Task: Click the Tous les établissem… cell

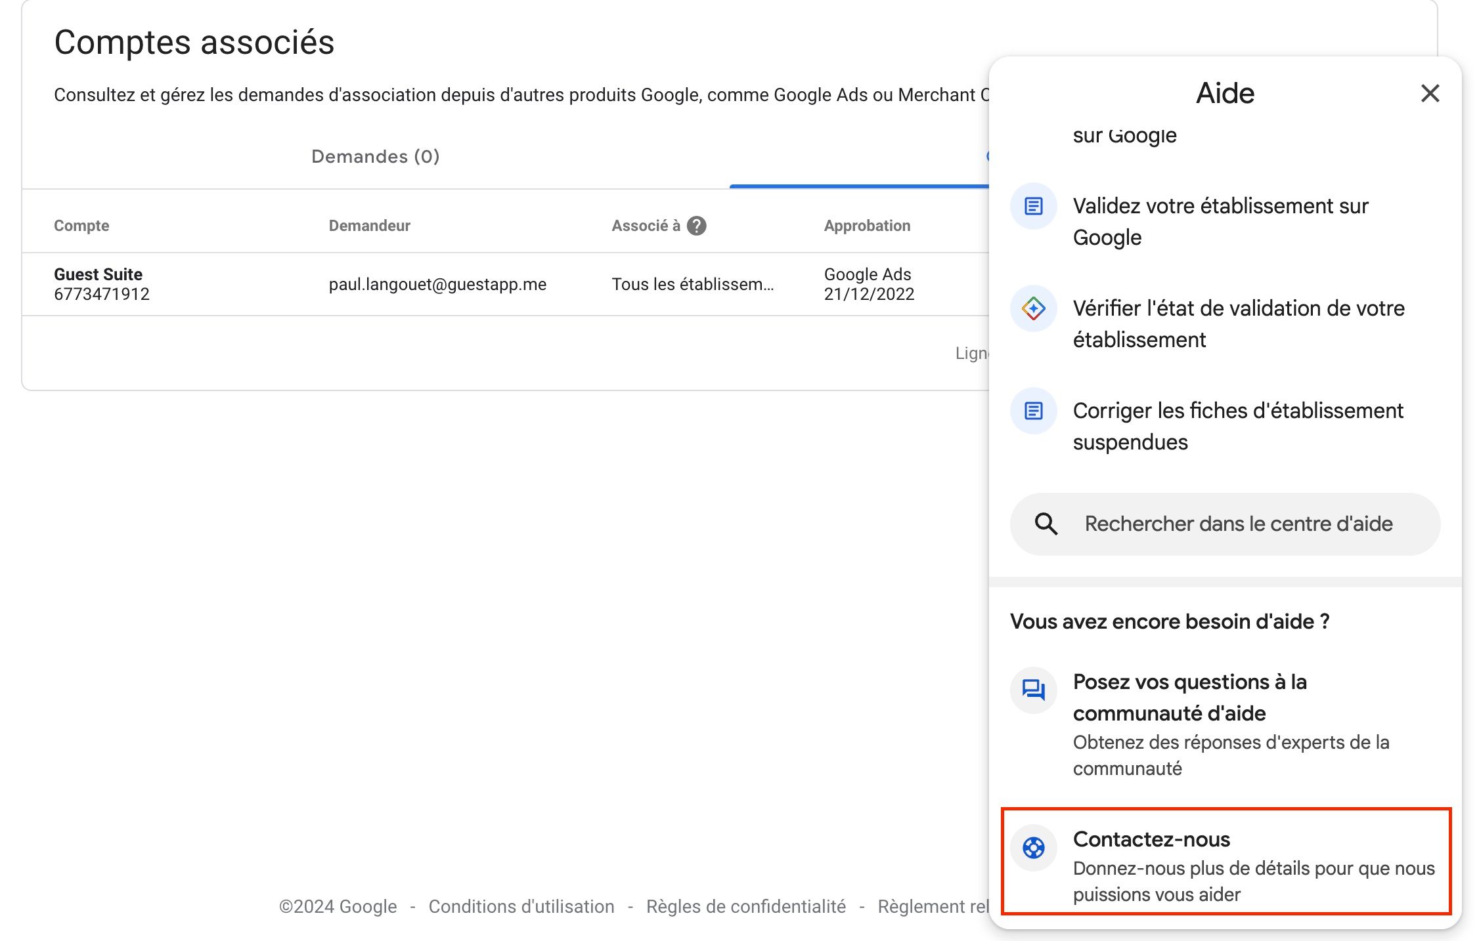Action: click(693, 284)
